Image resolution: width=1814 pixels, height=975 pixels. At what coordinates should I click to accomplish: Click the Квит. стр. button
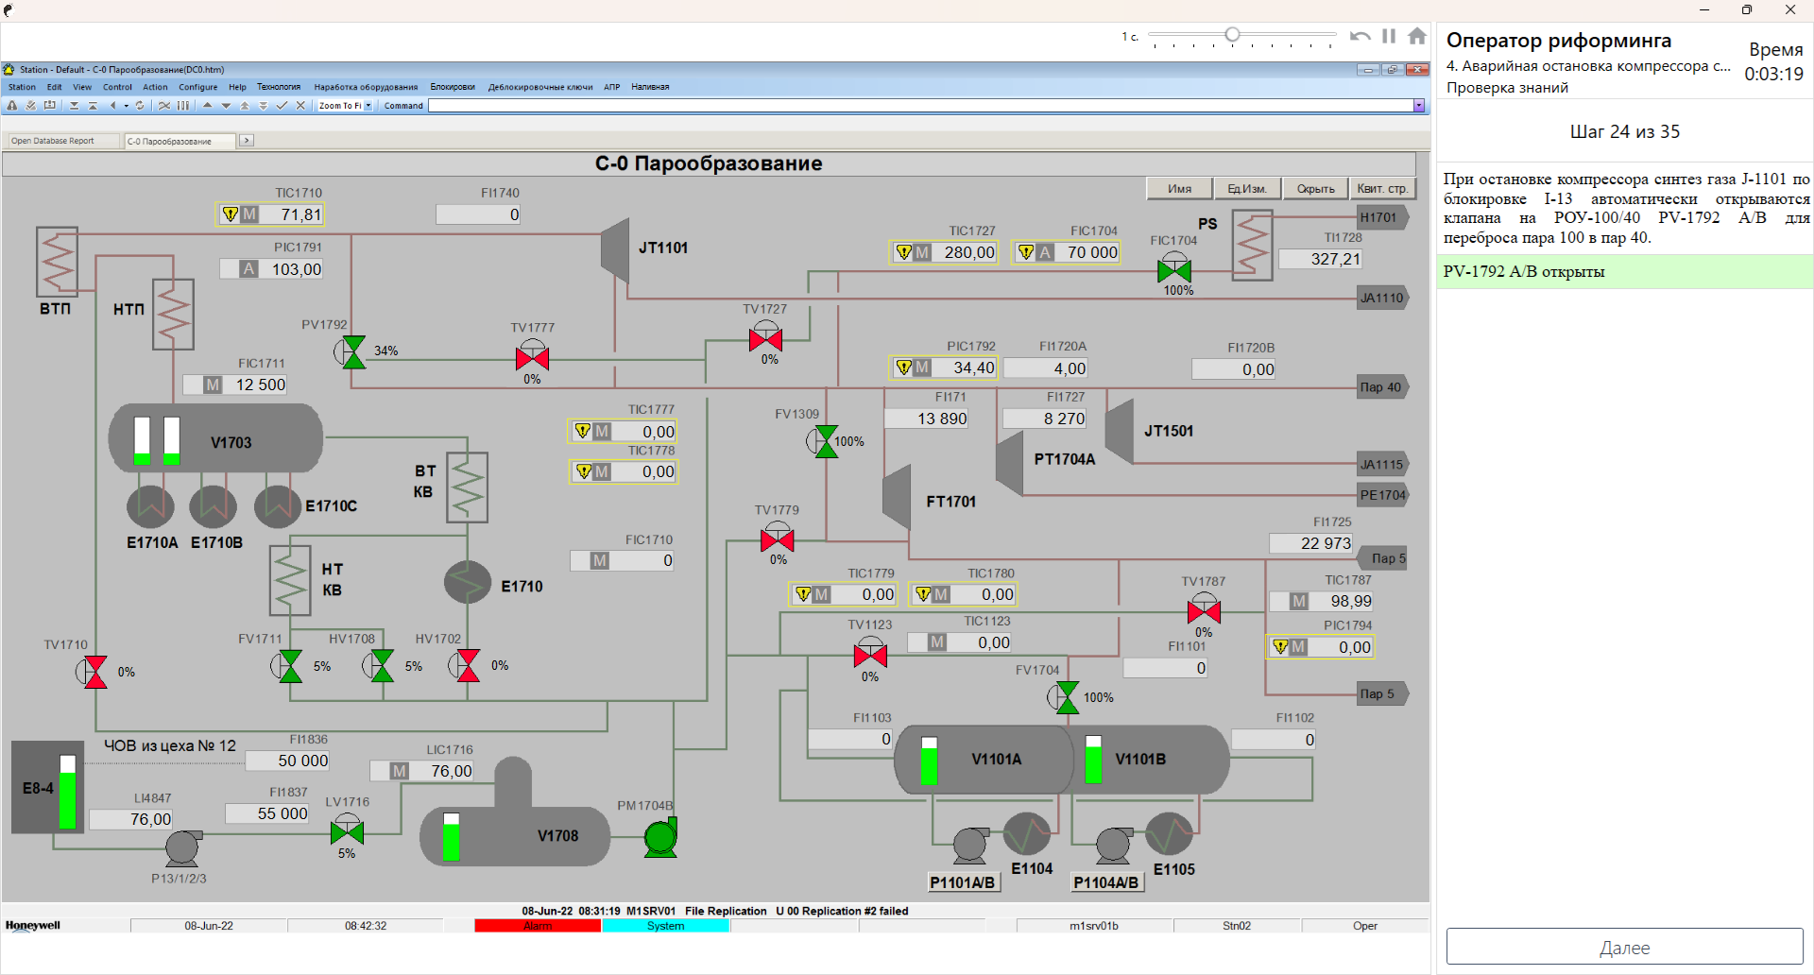pos(1382,188)
